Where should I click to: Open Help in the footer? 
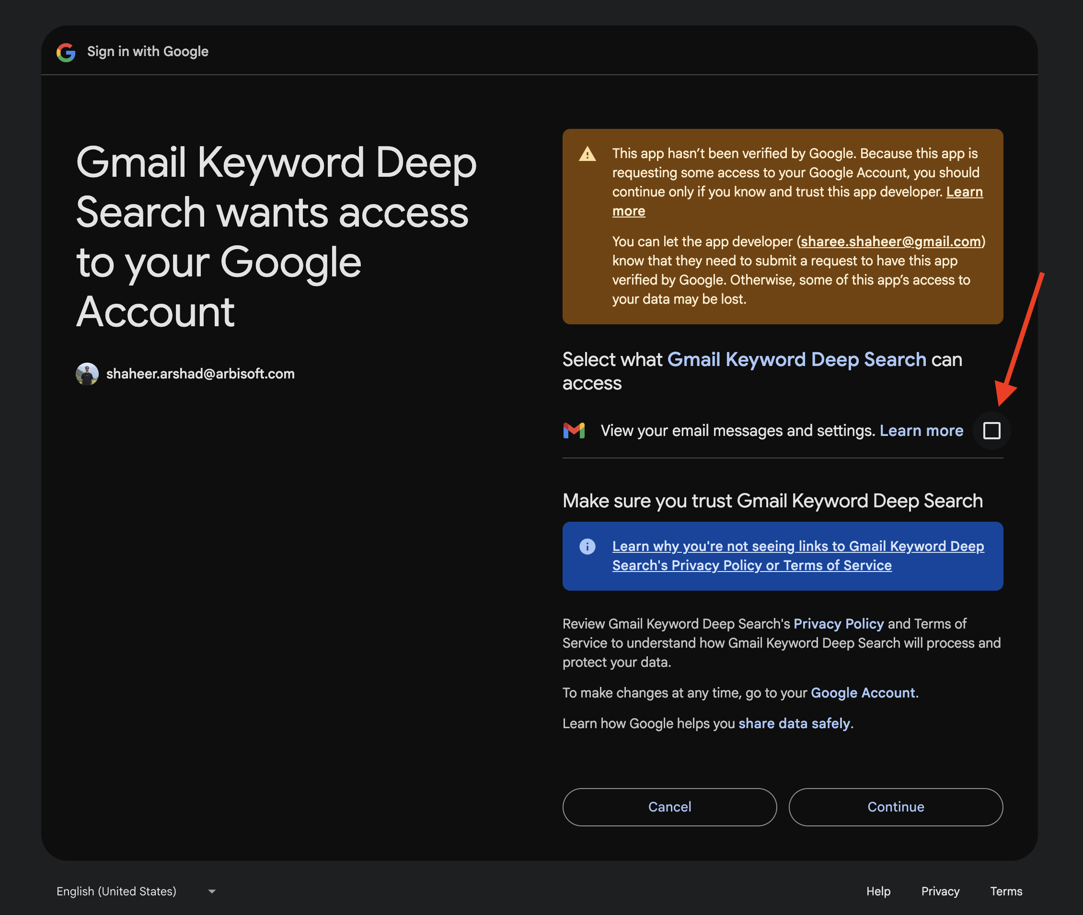(878, 891)
